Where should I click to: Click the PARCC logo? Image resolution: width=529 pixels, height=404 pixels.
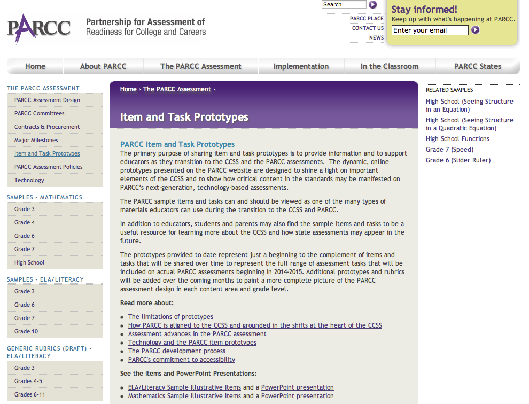pos(39,29)
